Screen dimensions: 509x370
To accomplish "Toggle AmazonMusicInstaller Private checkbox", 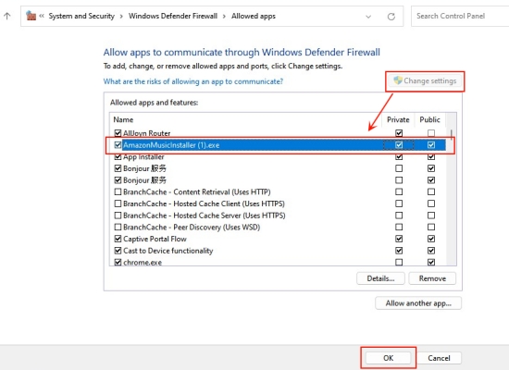I will 399,144.
